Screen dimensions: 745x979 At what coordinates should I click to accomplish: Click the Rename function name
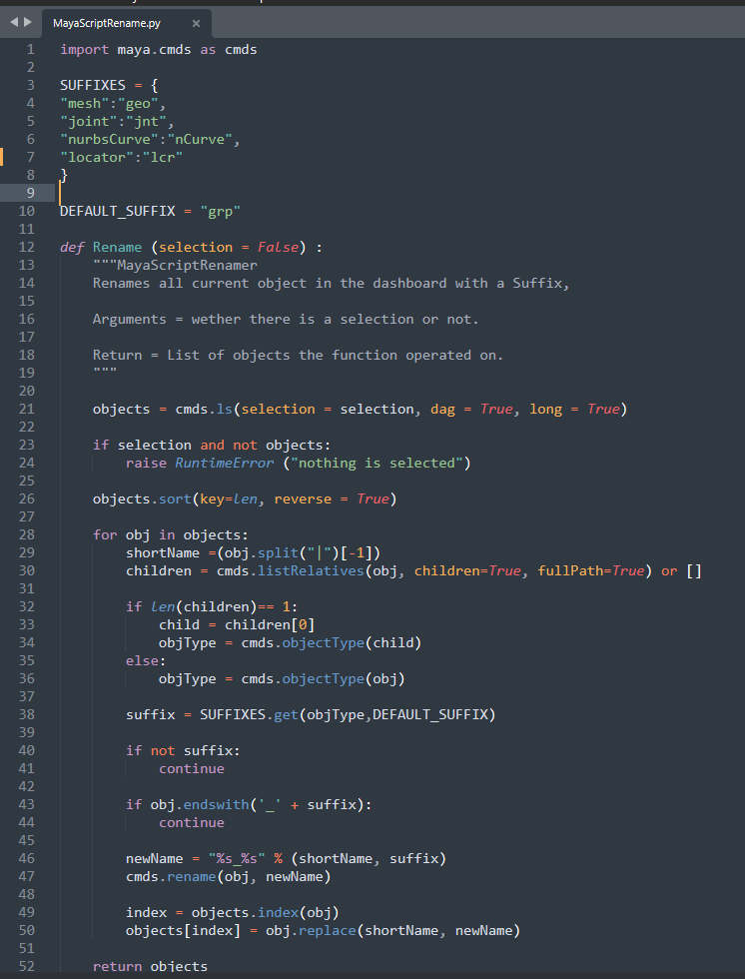coord(117,248)
